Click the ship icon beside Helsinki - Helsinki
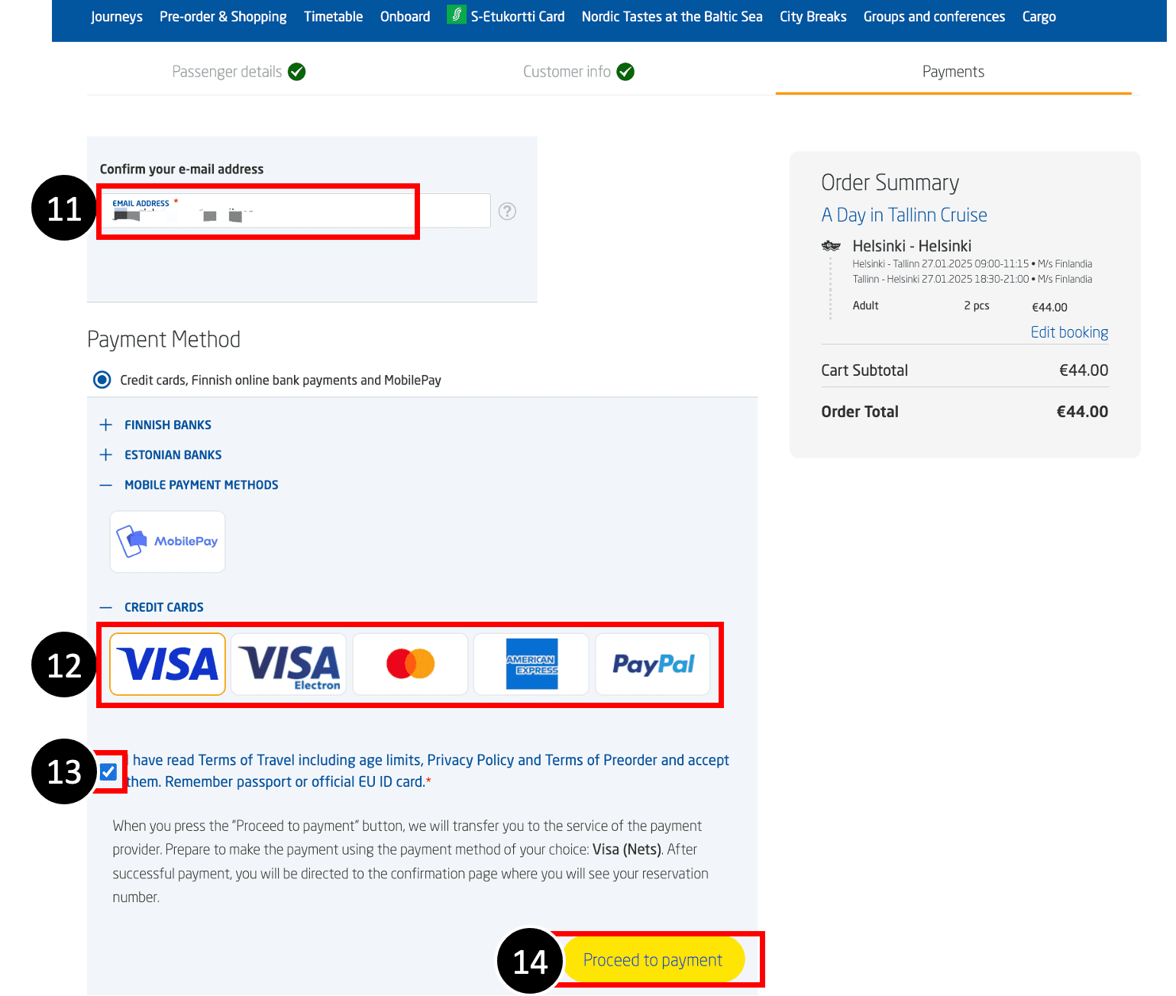Screen dimensions: 1176x996 tap(831, 246)
